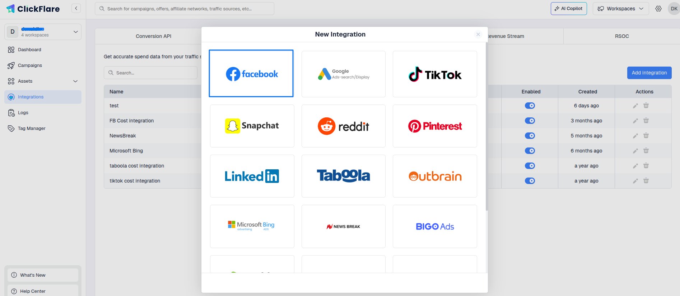
Task: Click the "taboola cost integration" name cell
Action: click(x=137, y=166)
